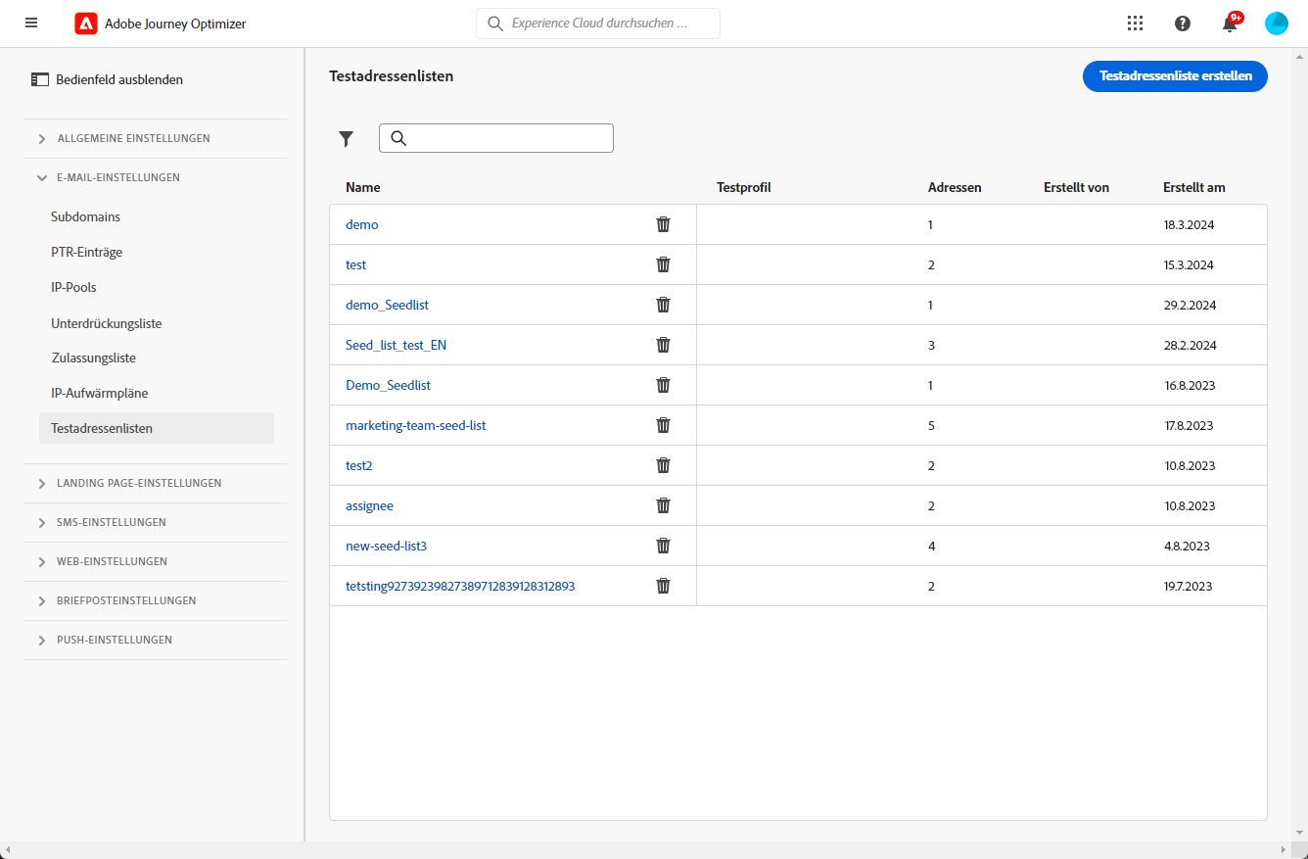Image resolution: width=1308 pixels, height=859 pixels.
Task: Open the user profile avatar
Action: click(1277, 24)
